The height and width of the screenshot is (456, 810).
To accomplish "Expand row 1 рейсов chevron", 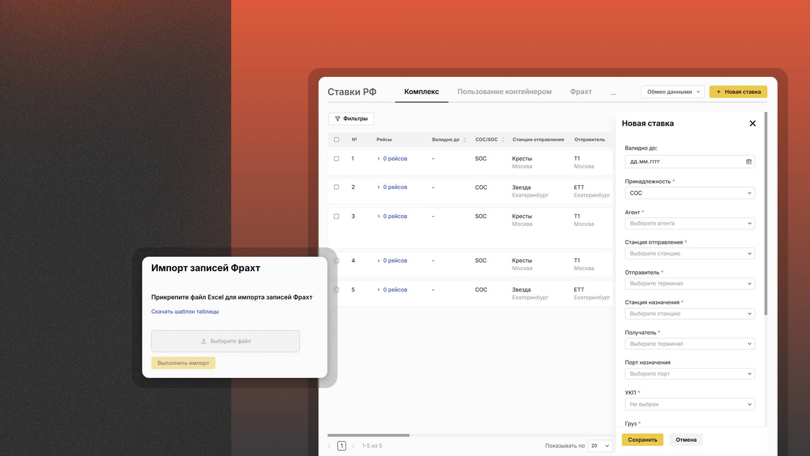I will (379, 159).
